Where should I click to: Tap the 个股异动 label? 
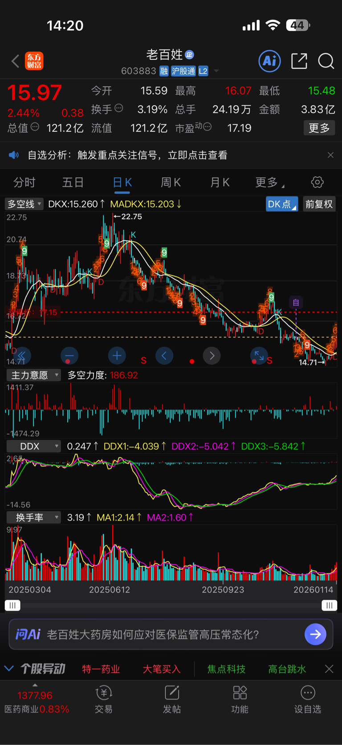click(x=43, y=669)
